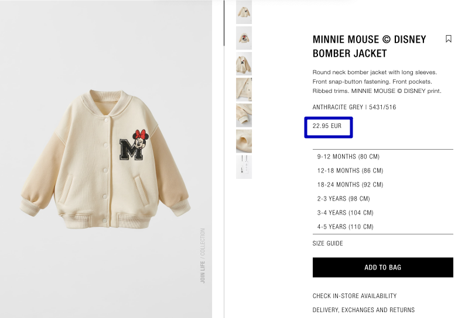Select size 12-18 MONTHS (86 CM)
The width and height of the screenshot is (458, 318).
350,171
